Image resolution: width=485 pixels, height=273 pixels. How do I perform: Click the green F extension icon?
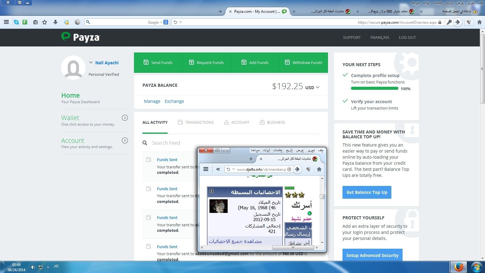(25, 22)
